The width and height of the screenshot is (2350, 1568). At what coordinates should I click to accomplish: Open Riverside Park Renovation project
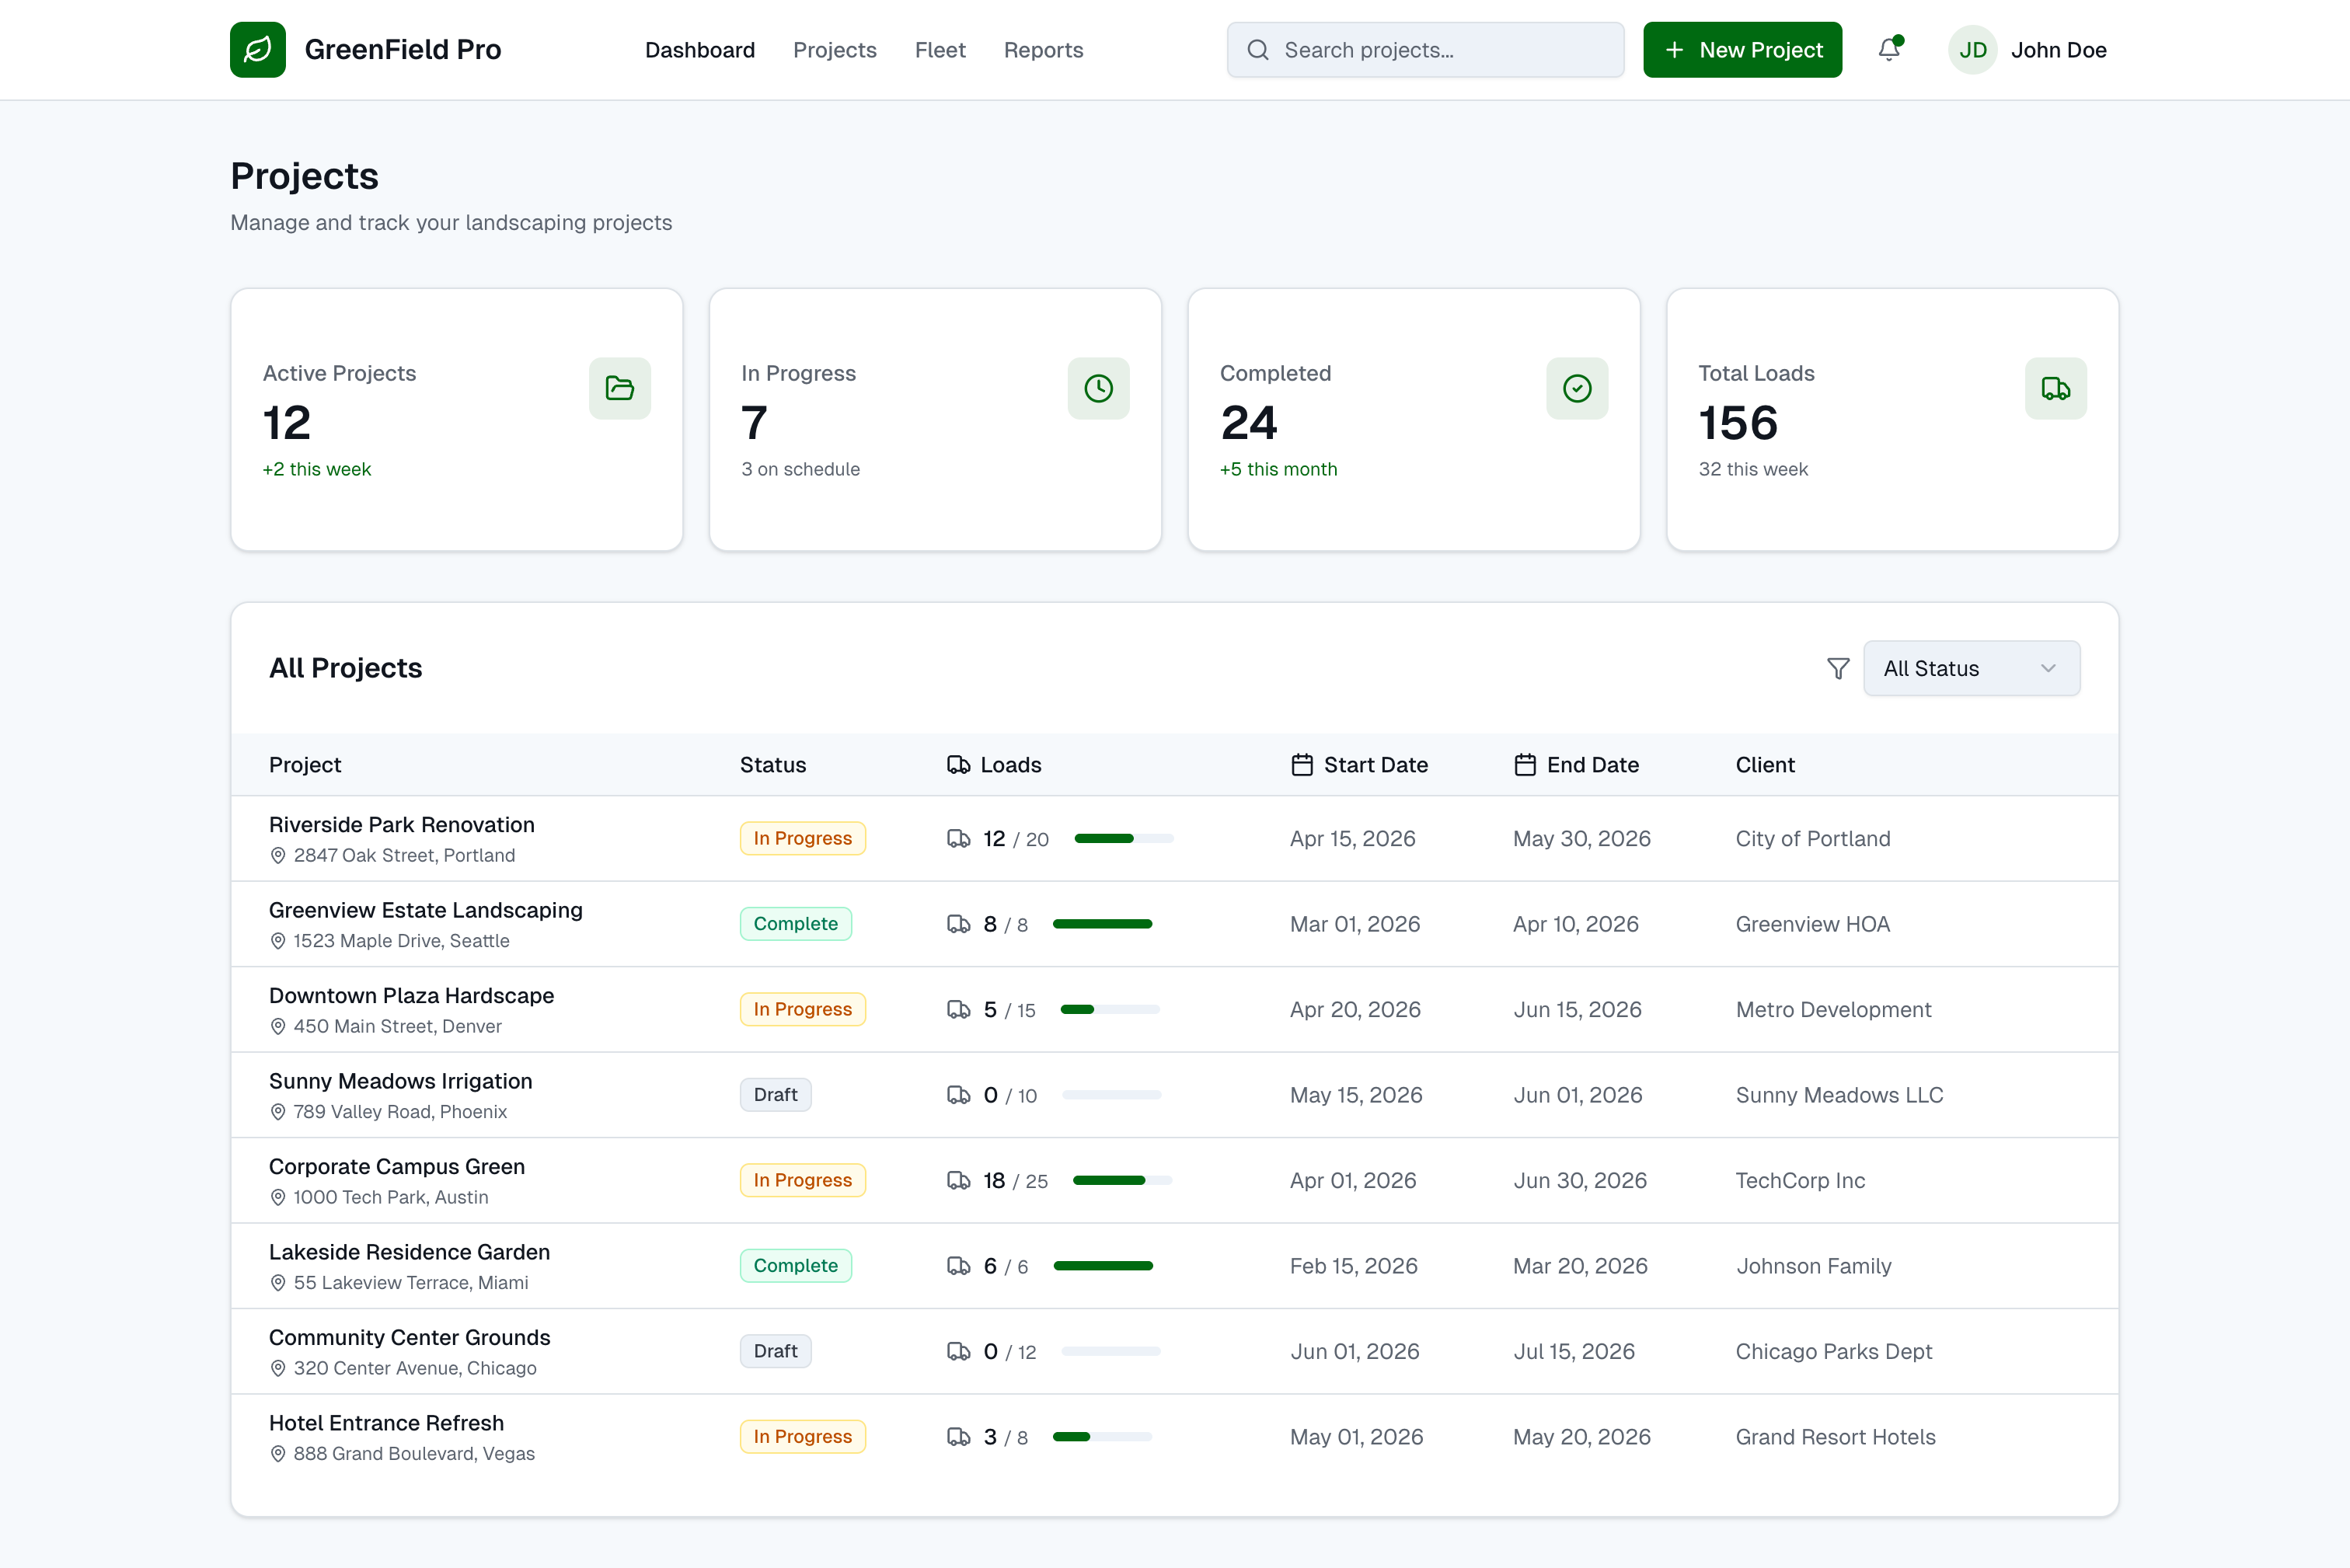pos(401,824)
